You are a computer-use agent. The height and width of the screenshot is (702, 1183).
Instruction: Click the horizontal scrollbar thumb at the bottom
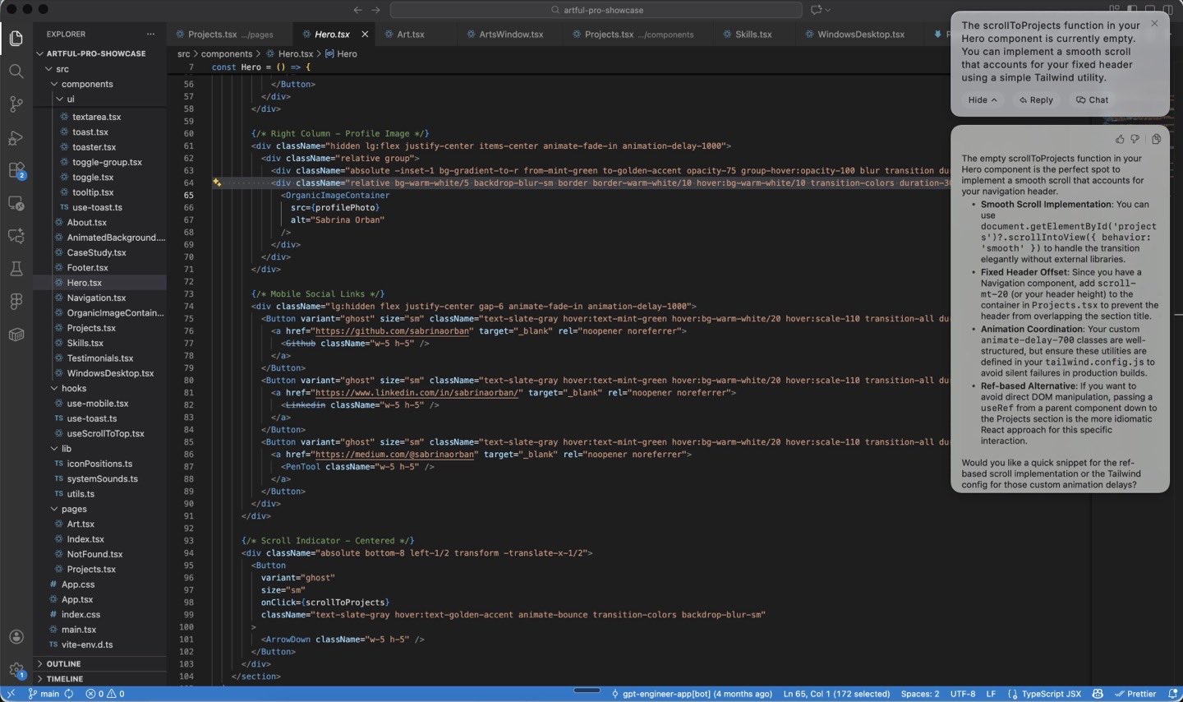[587, 690]
